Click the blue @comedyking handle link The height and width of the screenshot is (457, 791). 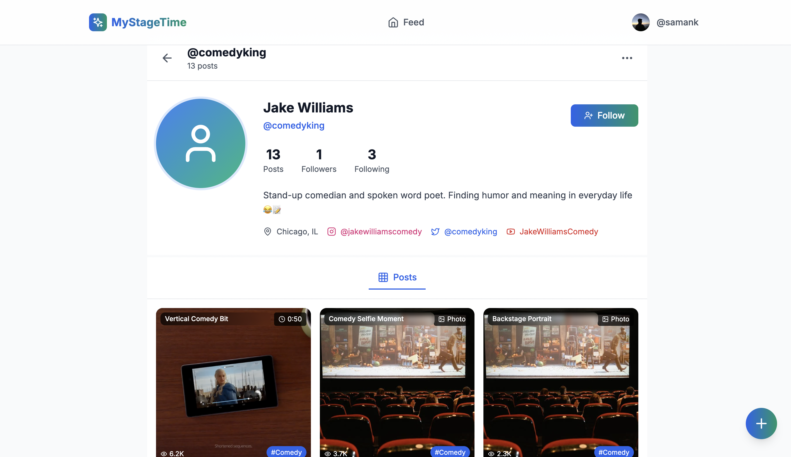tap(294, 126)
